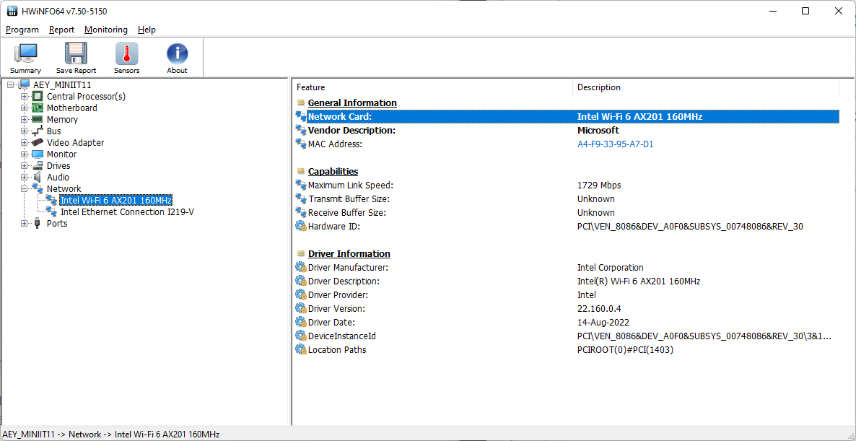Image resolution: width=856 pixels, height=441 pixels.
Task: Click the MAC address A4-F9-33-95-A7-D1 link
Action: coord(615,144)
